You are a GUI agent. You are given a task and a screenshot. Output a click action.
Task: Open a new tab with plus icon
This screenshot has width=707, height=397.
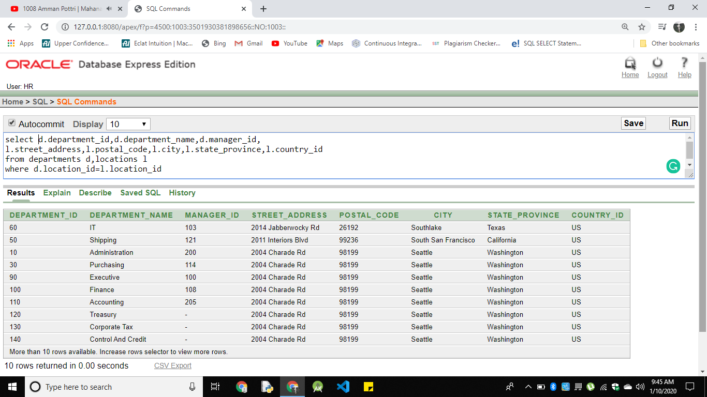263,9
